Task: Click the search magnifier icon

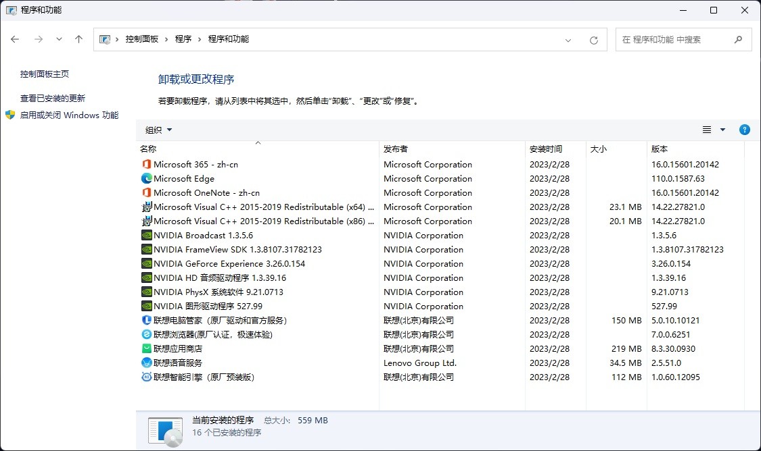Action: click(x=738, y=40)
